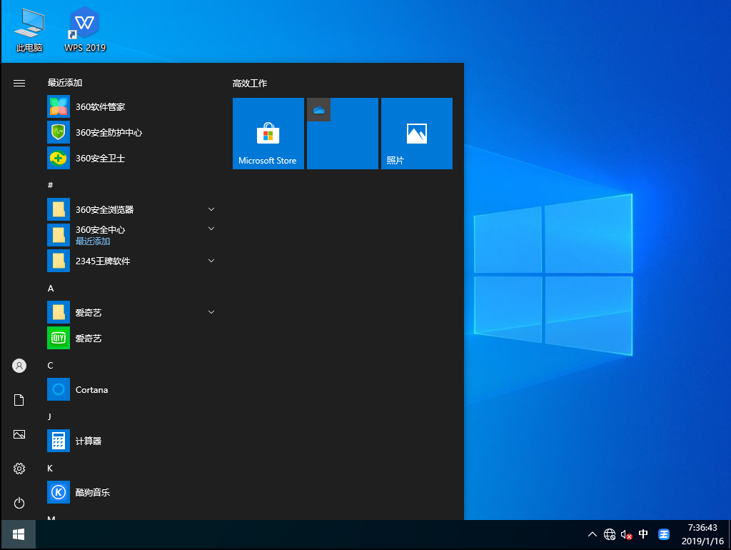Viewport: 731px width, 550px height.
Task: Open the 计算器 calculator app
Action: coord(131,441)
